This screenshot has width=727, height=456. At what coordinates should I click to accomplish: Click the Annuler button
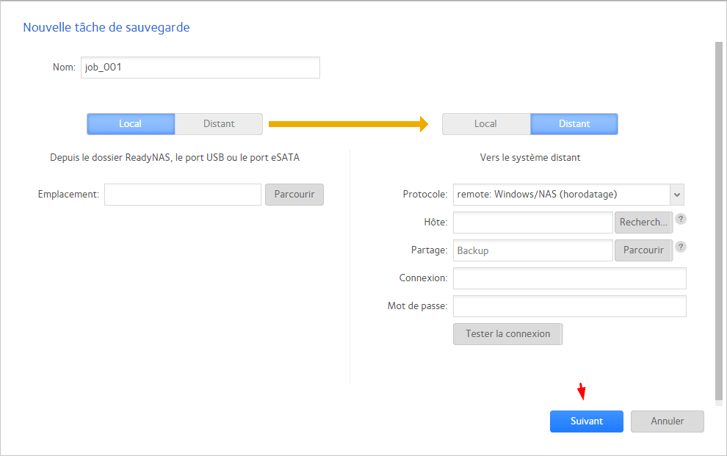pyautogui.click(x=668, y=421)
